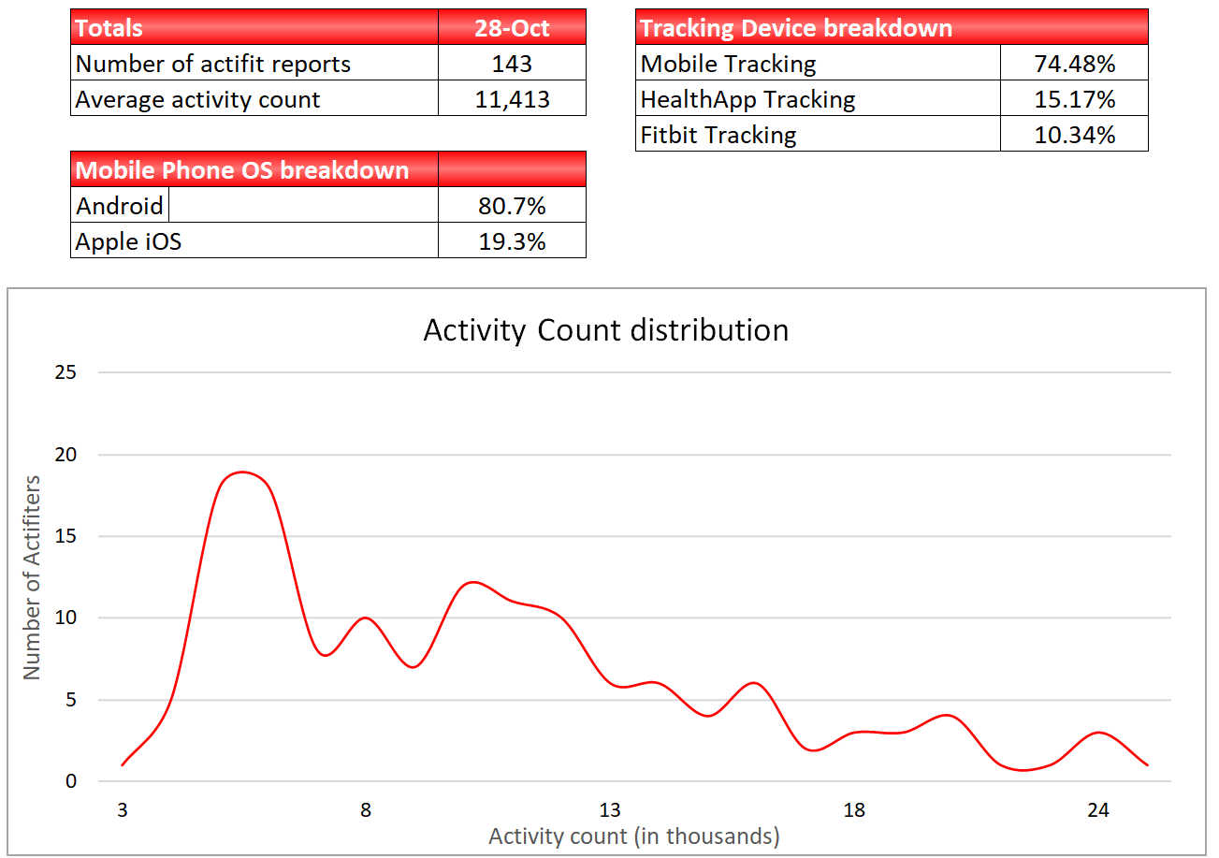This screenshot has width=1219, height=858.
Task: Select the Fitbit Tracking label cell
Action: pos(818,135)
